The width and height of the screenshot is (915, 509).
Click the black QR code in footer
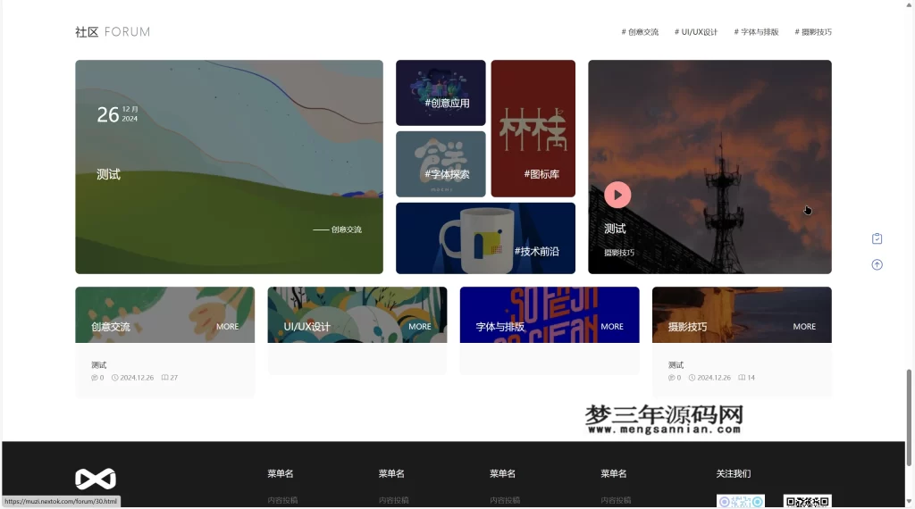(808, 501)
